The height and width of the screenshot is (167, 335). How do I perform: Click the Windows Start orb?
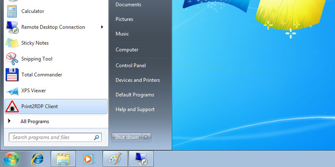11,159
